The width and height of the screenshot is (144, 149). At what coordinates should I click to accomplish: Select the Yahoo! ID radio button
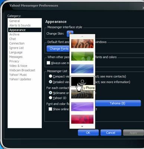point(51,98)
